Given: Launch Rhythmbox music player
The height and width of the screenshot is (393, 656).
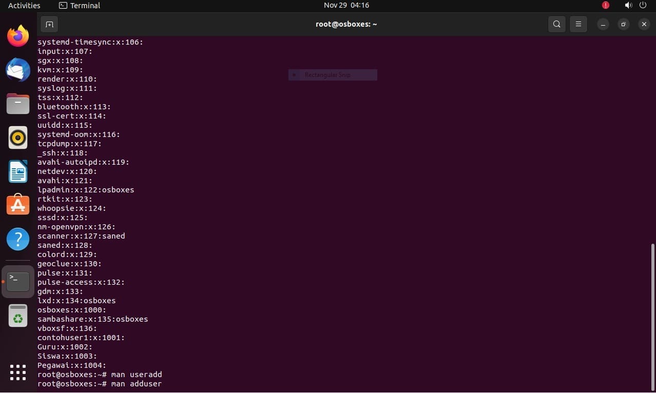Looking at the screenshot, I should point(18,137).
